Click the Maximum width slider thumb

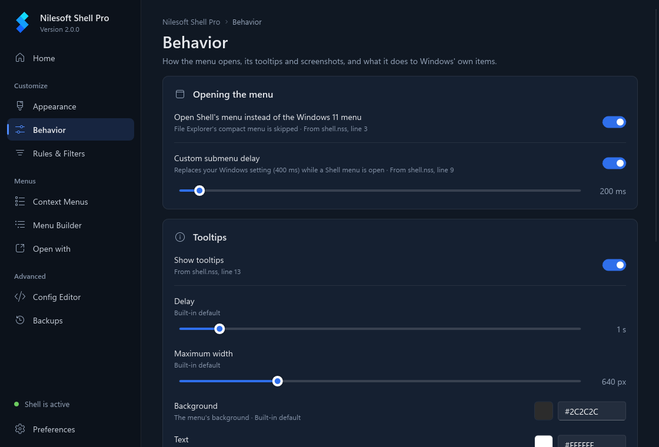[277, 382]
